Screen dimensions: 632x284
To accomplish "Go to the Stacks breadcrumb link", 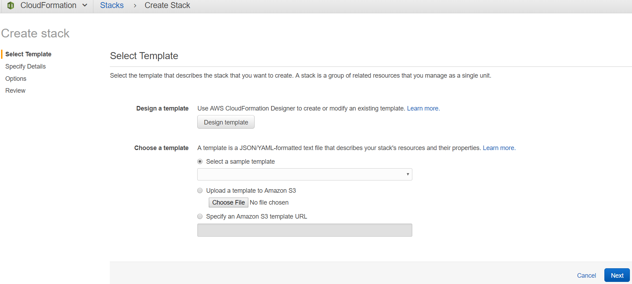I will pyautogui.click(x=112, y=5).
